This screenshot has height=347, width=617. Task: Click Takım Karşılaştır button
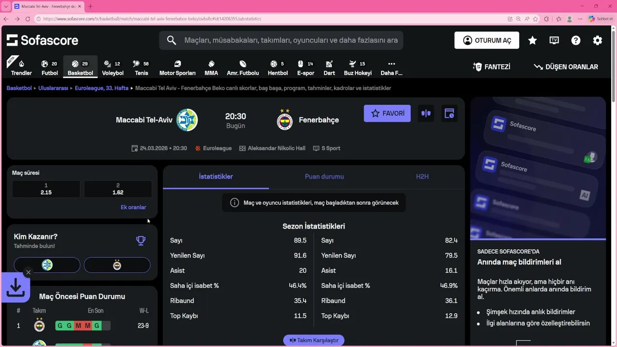tap(314, 340)
